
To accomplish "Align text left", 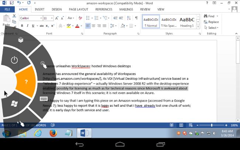I will pyautogui.click(x=88, y=26).
